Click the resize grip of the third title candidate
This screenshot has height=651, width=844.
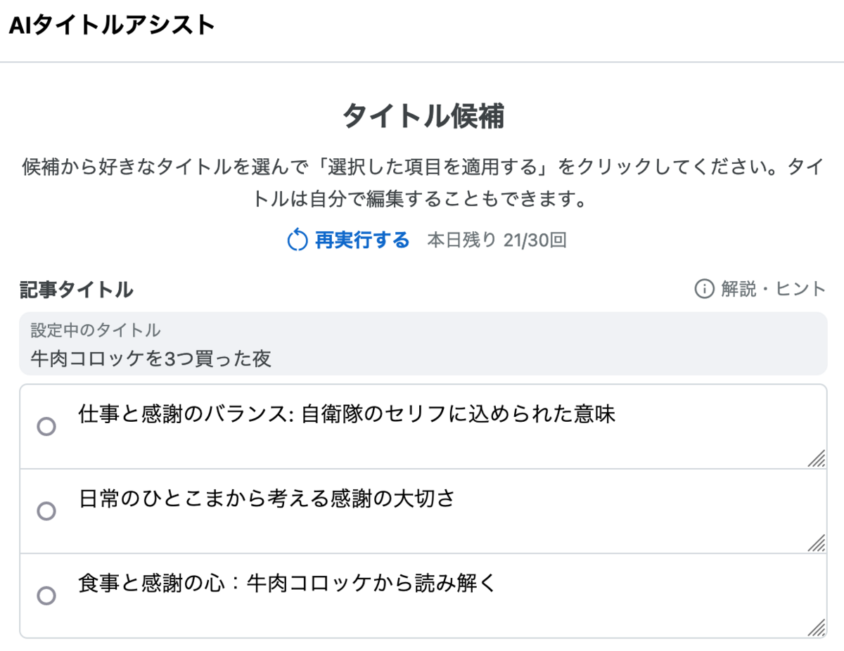(816, 628)
